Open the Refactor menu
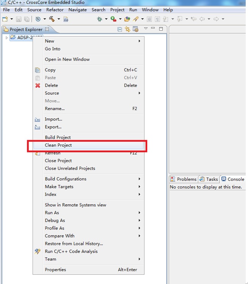 [x=55, y=10]
